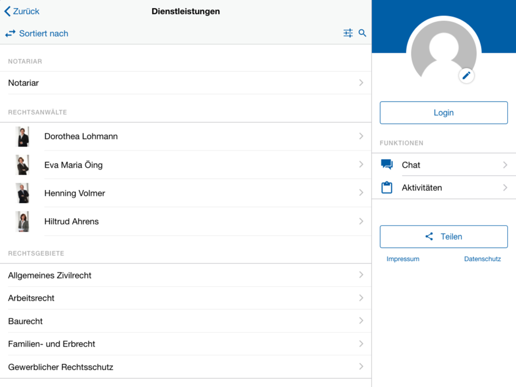This screenshot has width=516, height=387.
Task: Open the filter sliders icon
Action: 348,33
